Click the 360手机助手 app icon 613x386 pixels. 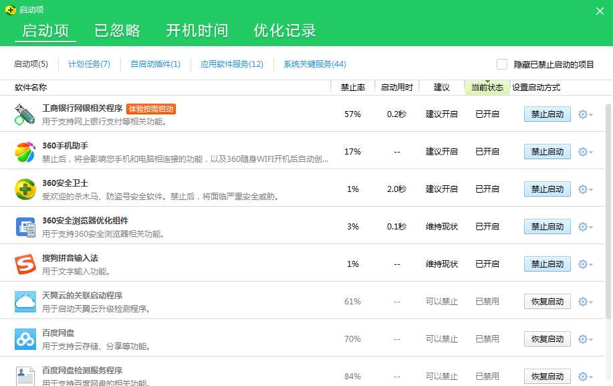click(x=25, y=151)
